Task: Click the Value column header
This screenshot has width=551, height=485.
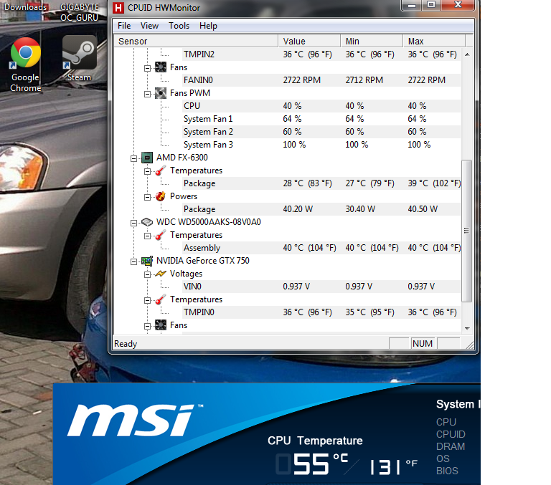Action: [309, 41]
